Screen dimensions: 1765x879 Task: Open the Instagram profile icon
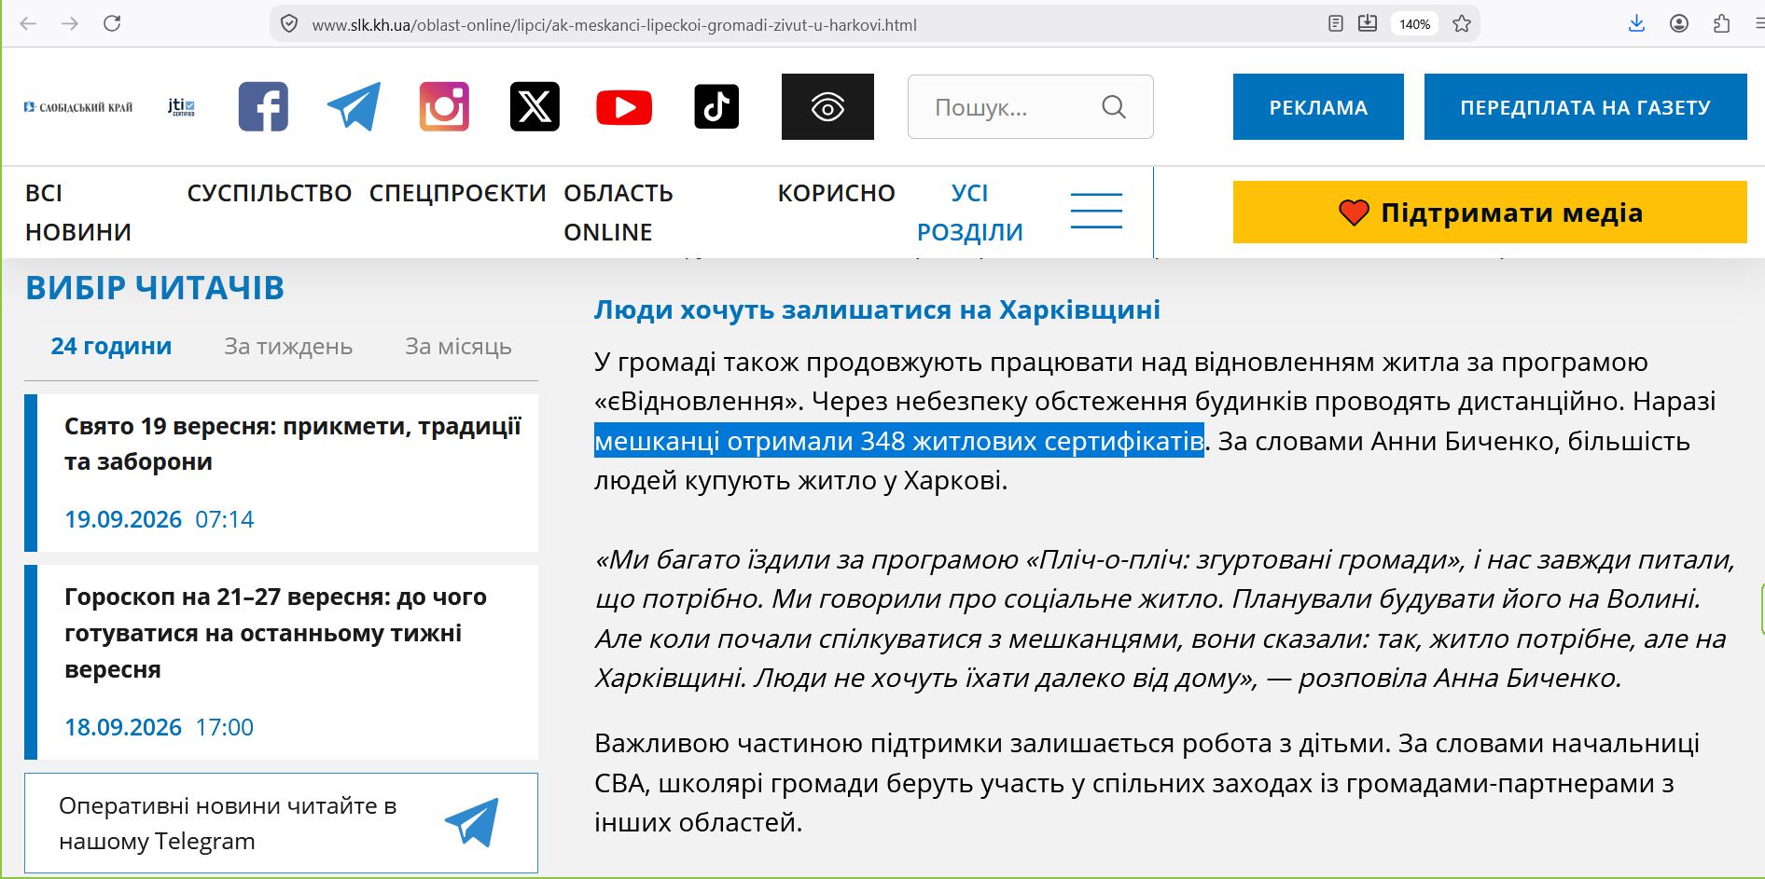tap(444, 107)
